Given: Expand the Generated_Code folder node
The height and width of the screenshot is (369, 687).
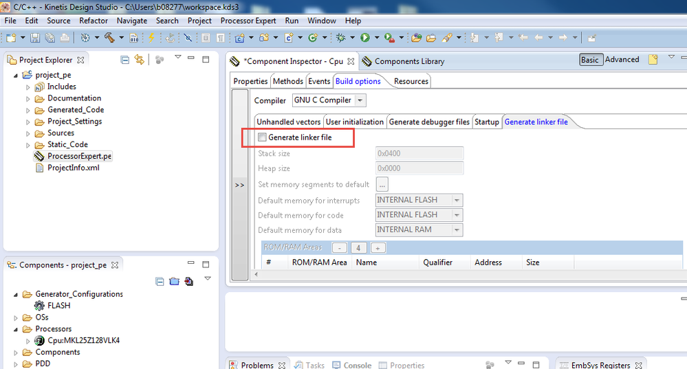Looking at the screenshot, I should (x=28, y=111).
